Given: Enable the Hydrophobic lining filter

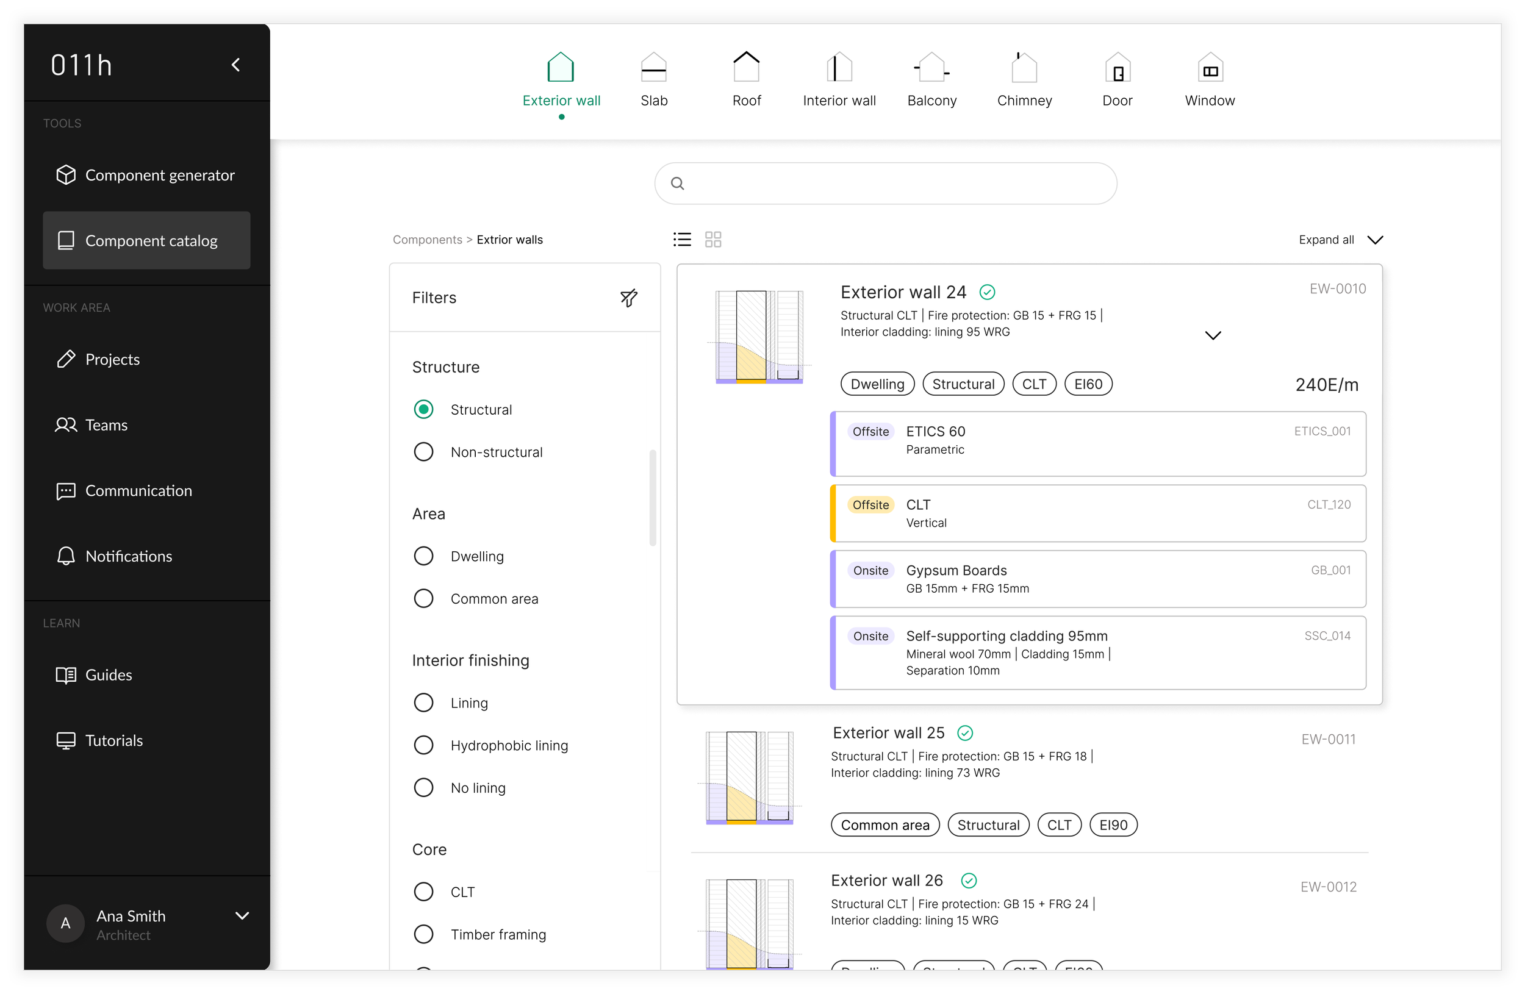Looking at the screenshot, I should click(423, 745).
